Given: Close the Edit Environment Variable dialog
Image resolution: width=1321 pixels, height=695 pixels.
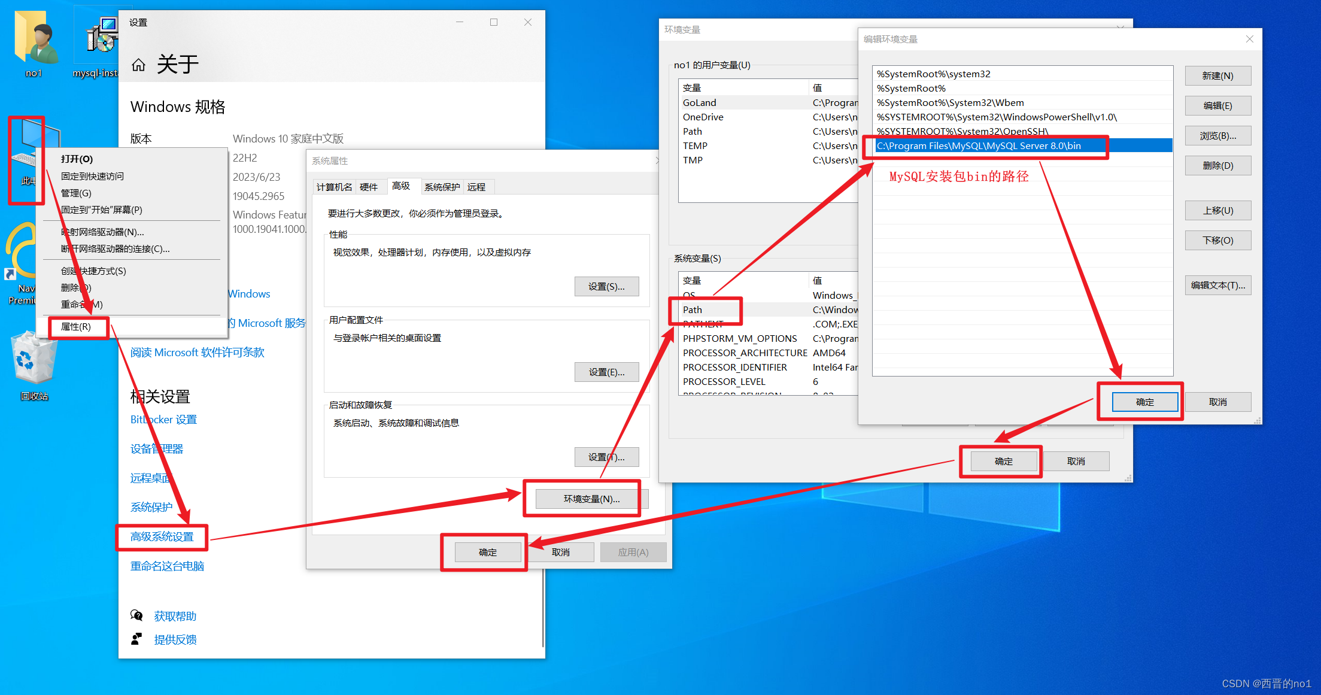Looking at the screenshot, I should (x=1249, y=39).
